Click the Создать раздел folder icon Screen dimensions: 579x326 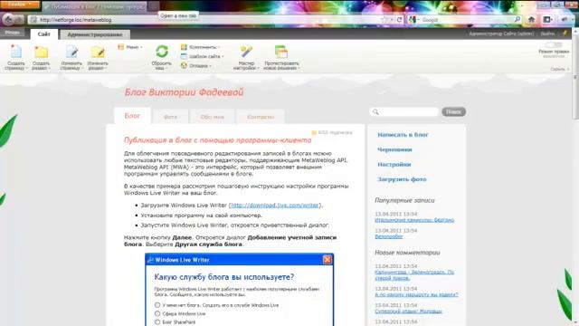click(x=41, y=52)
